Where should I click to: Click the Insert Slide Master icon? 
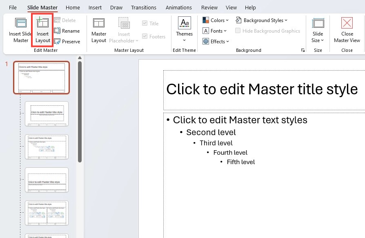(x=21, y=23)
